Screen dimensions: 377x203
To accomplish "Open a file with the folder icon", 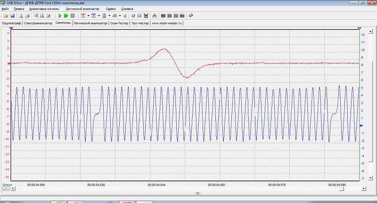I will click(6, 16).
